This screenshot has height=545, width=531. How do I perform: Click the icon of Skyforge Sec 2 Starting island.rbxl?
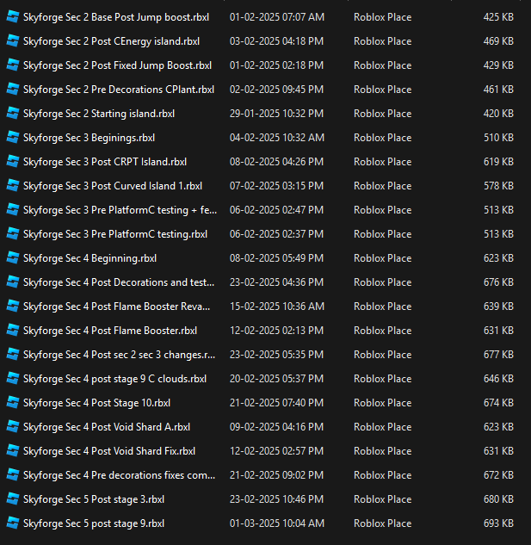click(x=13, y=114)
